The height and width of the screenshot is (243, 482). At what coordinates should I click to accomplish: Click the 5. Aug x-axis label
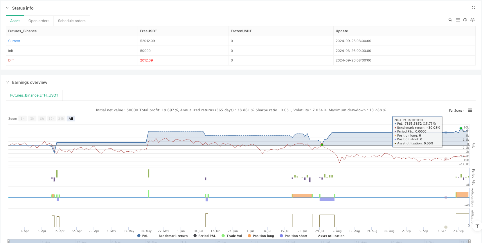pyautogui.click(x=337, y=231)
